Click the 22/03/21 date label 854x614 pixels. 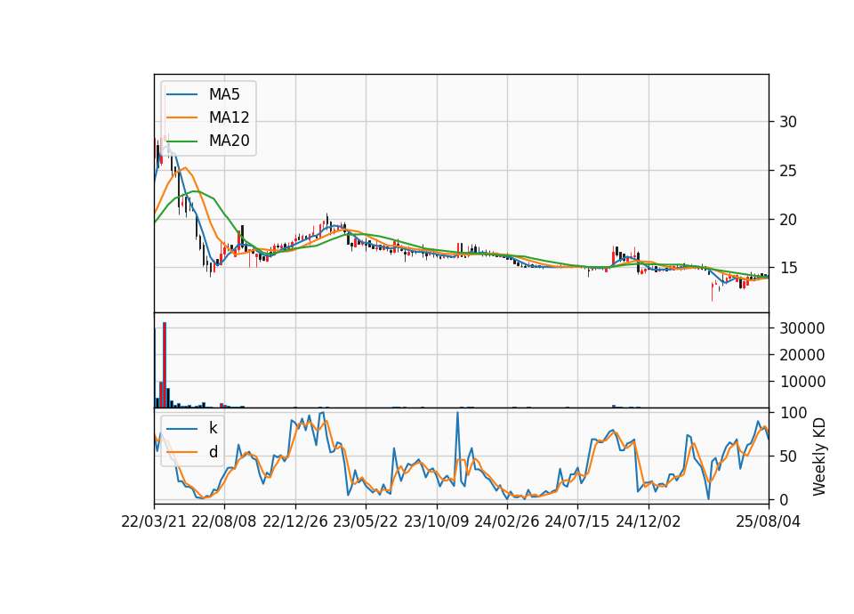pyautogui.click(x=154, y=521)
